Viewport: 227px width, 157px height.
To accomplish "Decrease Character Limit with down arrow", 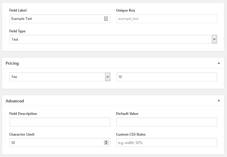I will tap(106, 144).
